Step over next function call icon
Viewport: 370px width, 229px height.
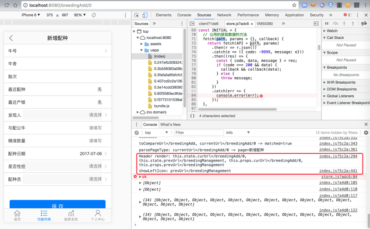click(335, 24)
